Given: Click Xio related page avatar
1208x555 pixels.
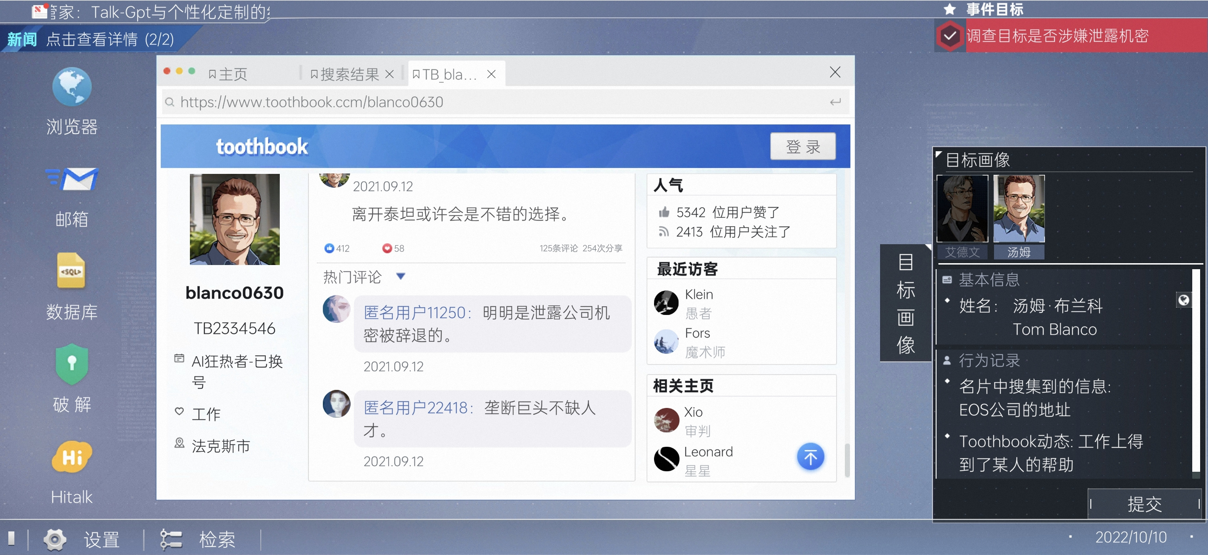Looking at the screenshot, I should (667, 420).
